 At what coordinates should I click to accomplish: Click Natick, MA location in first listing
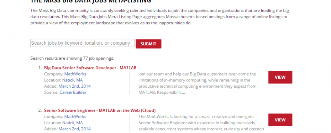coord(72,80)
